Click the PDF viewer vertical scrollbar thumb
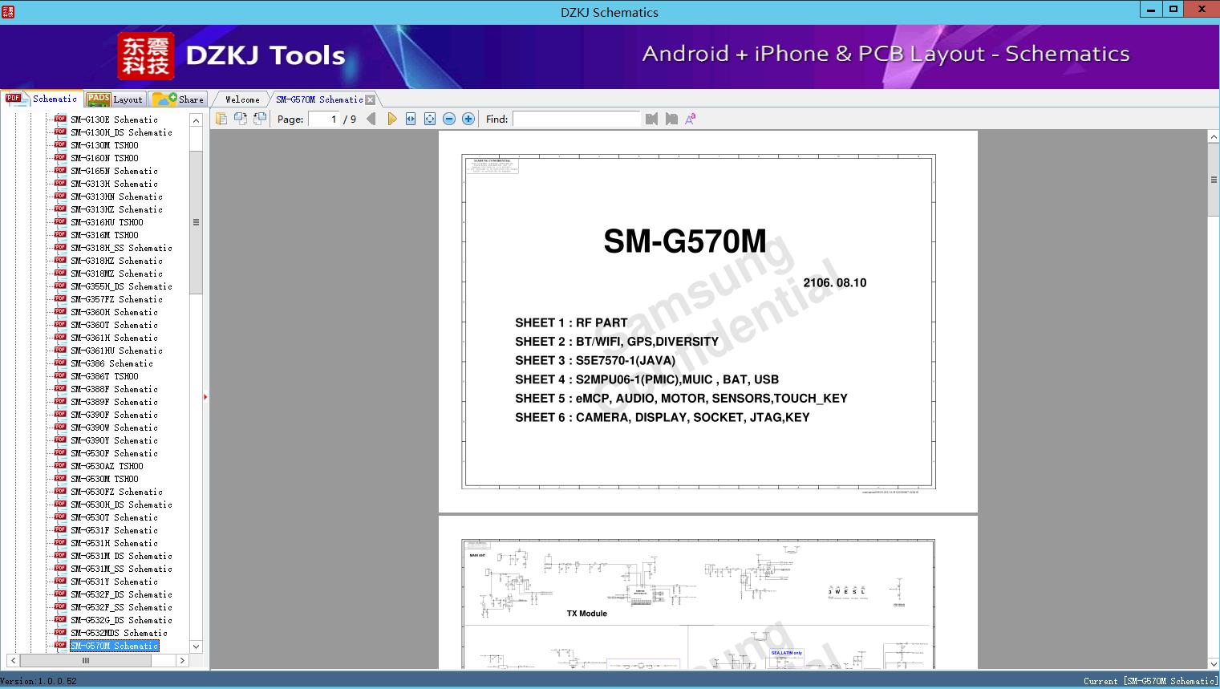Image resolution: width=1220 pixels, height=689 pixels. tap(1214, 180)
